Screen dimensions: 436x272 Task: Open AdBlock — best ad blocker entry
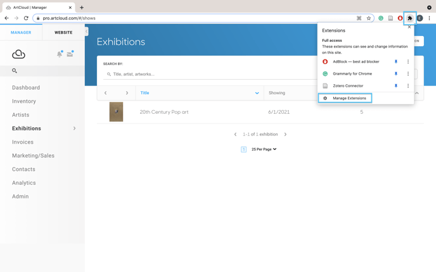point(356,61)
